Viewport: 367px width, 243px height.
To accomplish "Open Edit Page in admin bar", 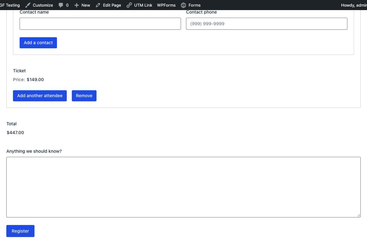I will tap(109, 5).
